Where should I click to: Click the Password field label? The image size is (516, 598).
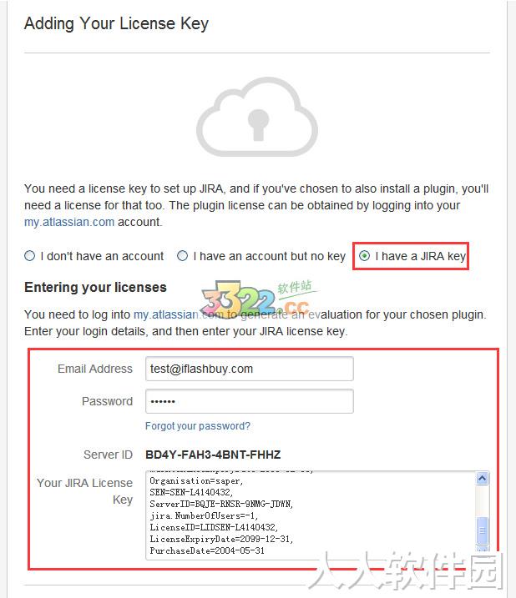107,401
